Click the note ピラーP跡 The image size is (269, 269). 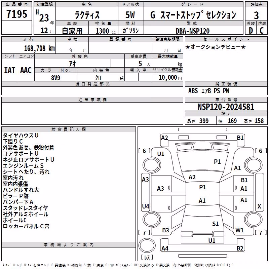pos(15,196)
